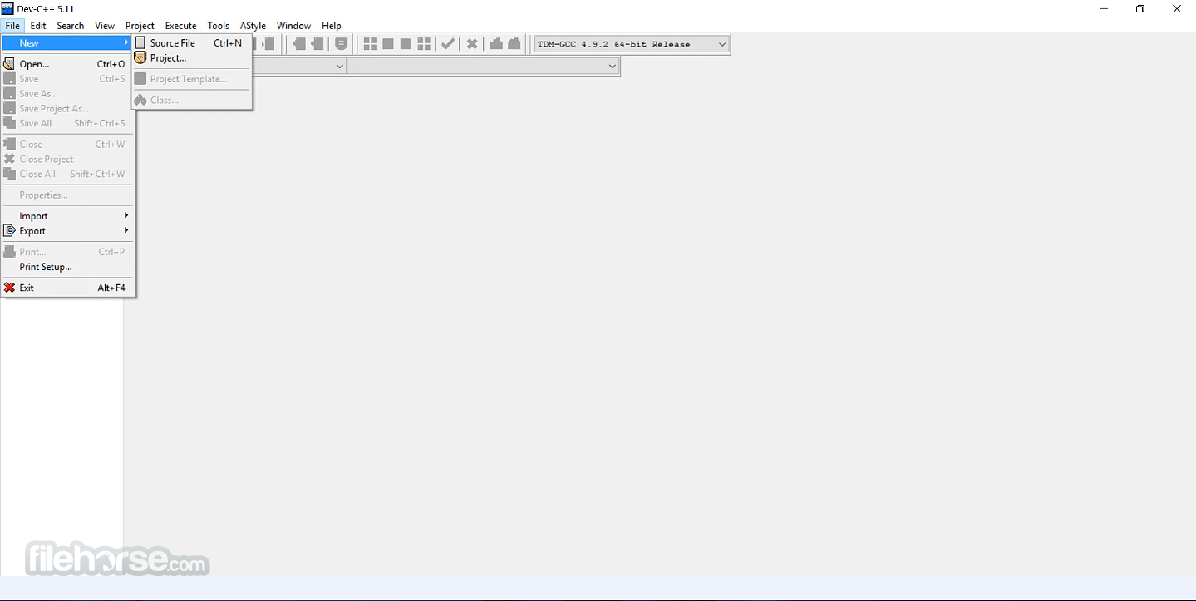Screen dimensions: 1196x601
Task: Select the highlighted New menu entry
Action: tap(67, 43)
